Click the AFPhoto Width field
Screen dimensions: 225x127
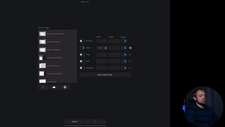(x=102, y=41)
